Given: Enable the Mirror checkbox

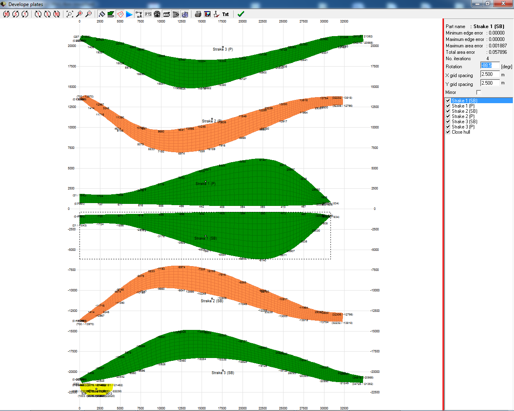Looking at the screenshot, I should coord(479,92).
